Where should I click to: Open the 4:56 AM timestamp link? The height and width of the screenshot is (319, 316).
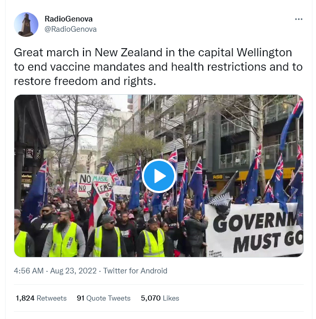[29, 271]
